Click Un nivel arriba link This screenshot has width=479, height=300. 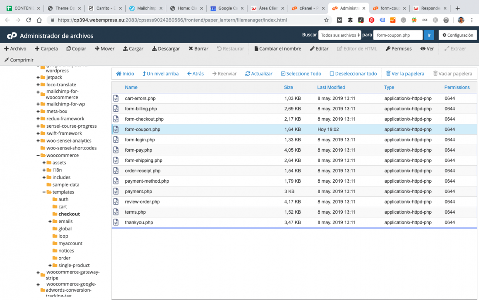coord(160,74)
